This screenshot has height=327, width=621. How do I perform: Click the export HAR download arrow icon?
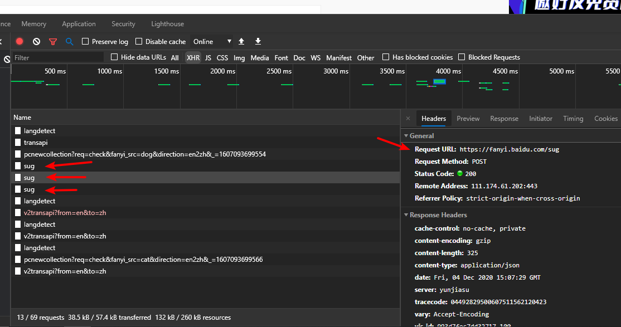click(258, 41)
